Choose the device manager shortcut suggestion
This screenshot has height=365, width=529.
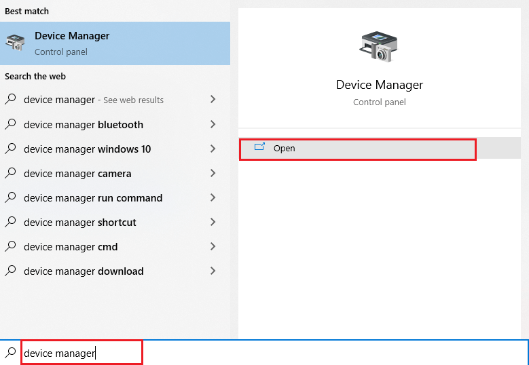tap(115, 222)
